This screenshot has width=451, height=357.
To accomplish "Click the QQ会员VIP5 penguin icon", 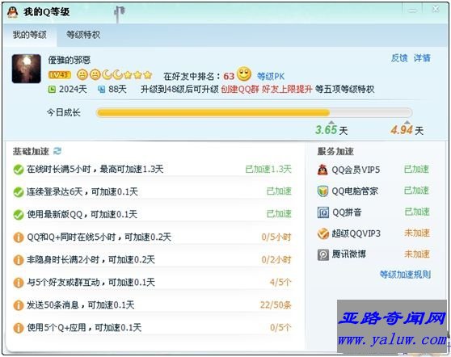I will (322, 170).
